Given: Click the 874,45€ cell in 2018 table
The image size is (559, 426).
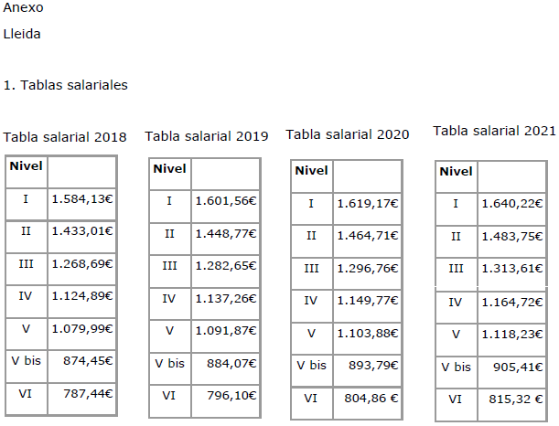Looking at the screenshot, I should pos(90,361).
